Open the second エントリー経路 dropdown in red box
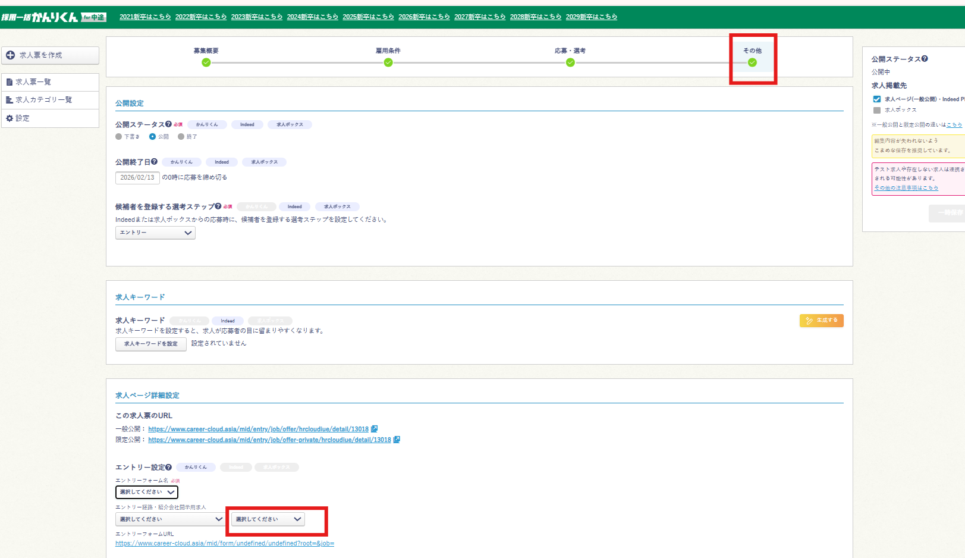The height and width of the screenshot is (558, 965). 268,519
